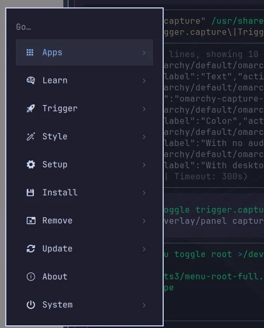Image resolution: width=264 pixels, height=328 pixels.
Task: Expand the System submenu chevron
Action: click(144, 305)
